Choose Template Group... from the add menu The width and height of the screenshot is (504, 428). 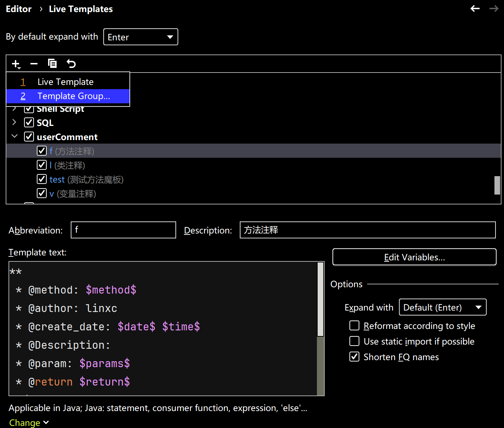[x=68, y=96]
